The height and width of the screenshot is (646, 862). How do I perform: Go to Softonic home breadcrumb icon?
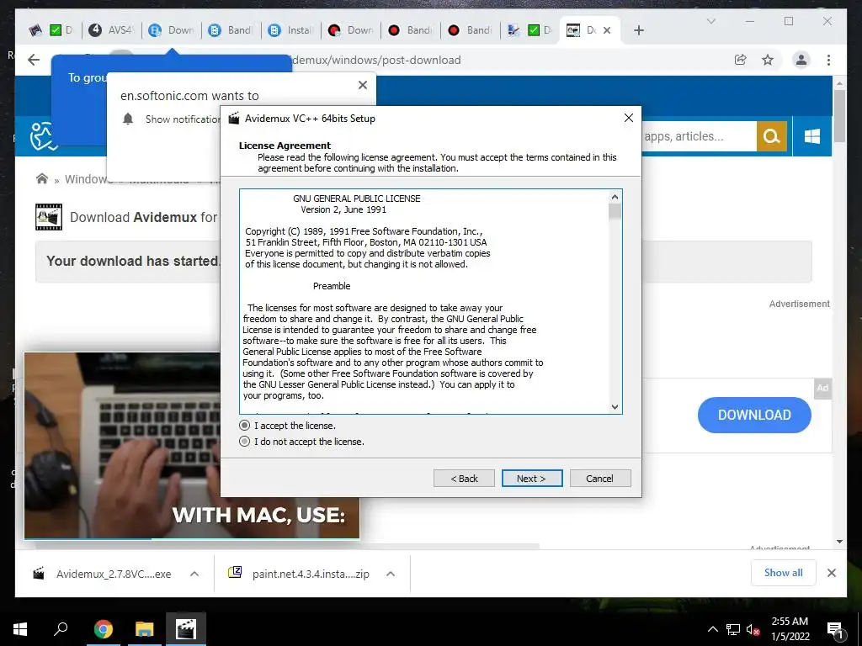click(42, 178)
